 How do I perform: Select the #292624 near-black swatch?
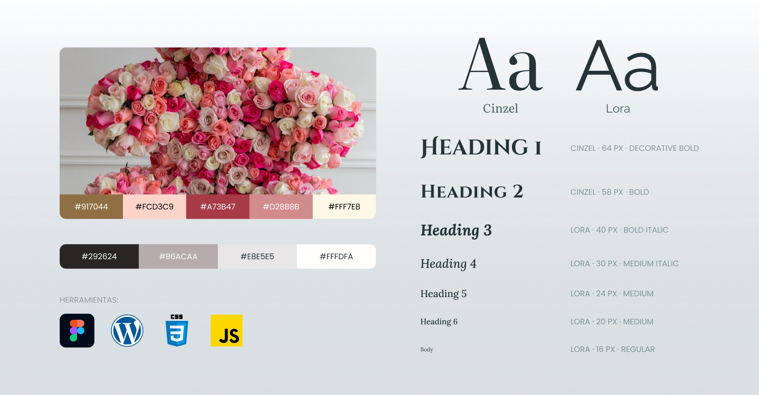tap(99, 256)
